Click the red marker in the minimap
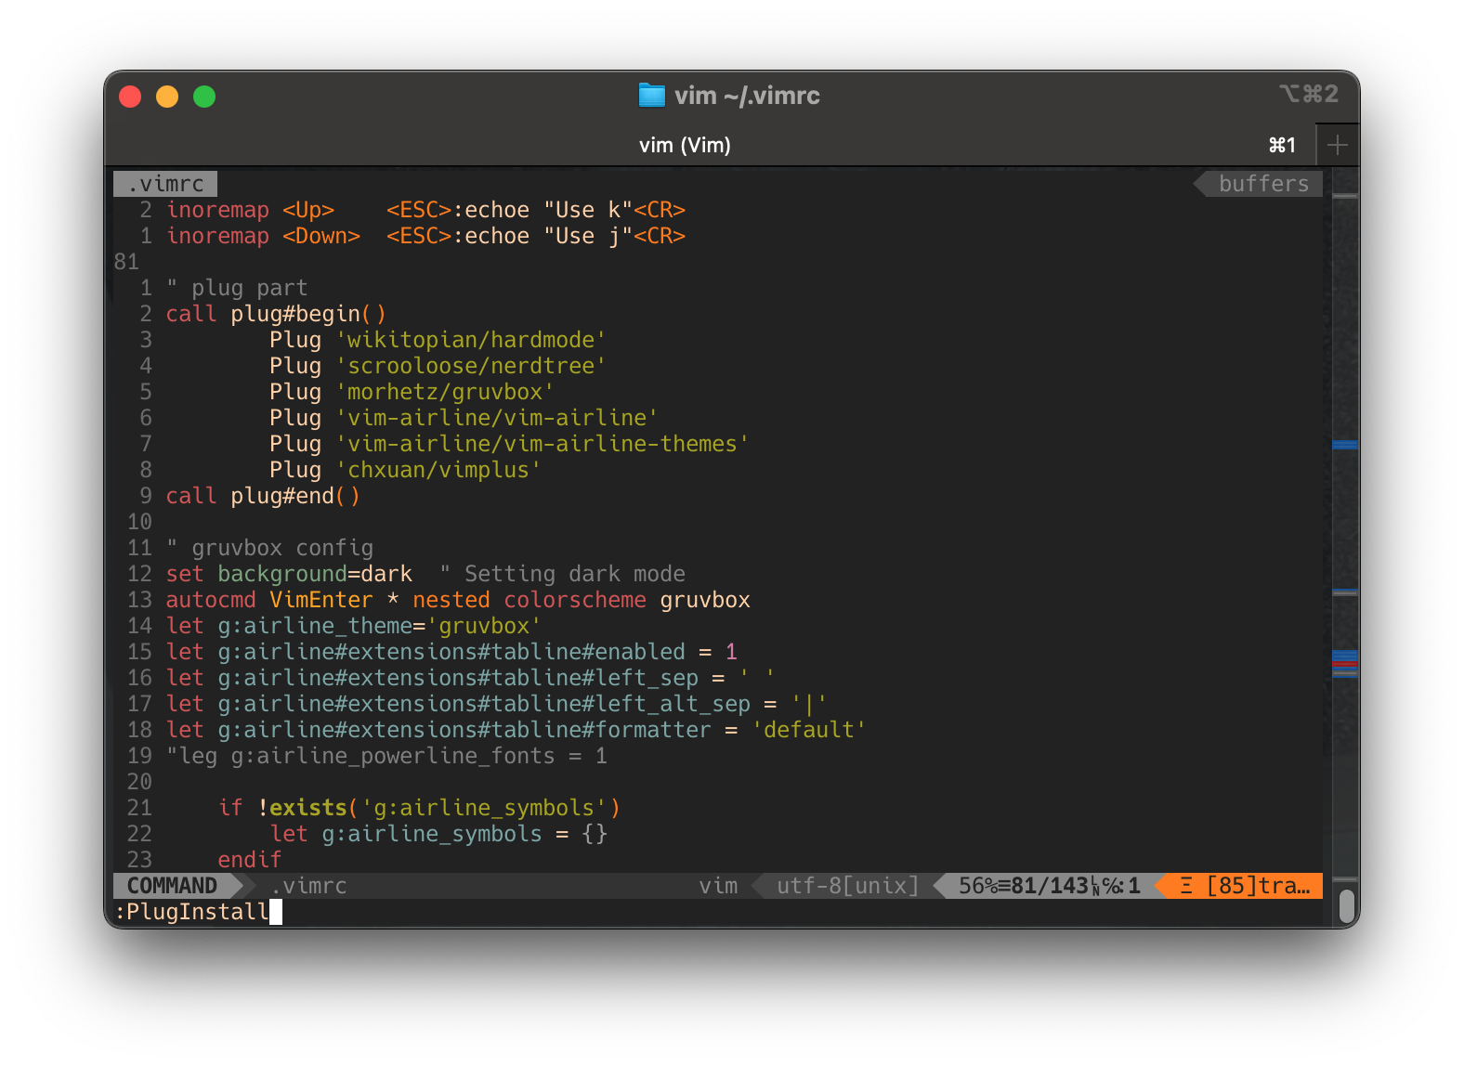Screen dimensions: 1464x1066 pyautogui.click(x=1345, y=663)
